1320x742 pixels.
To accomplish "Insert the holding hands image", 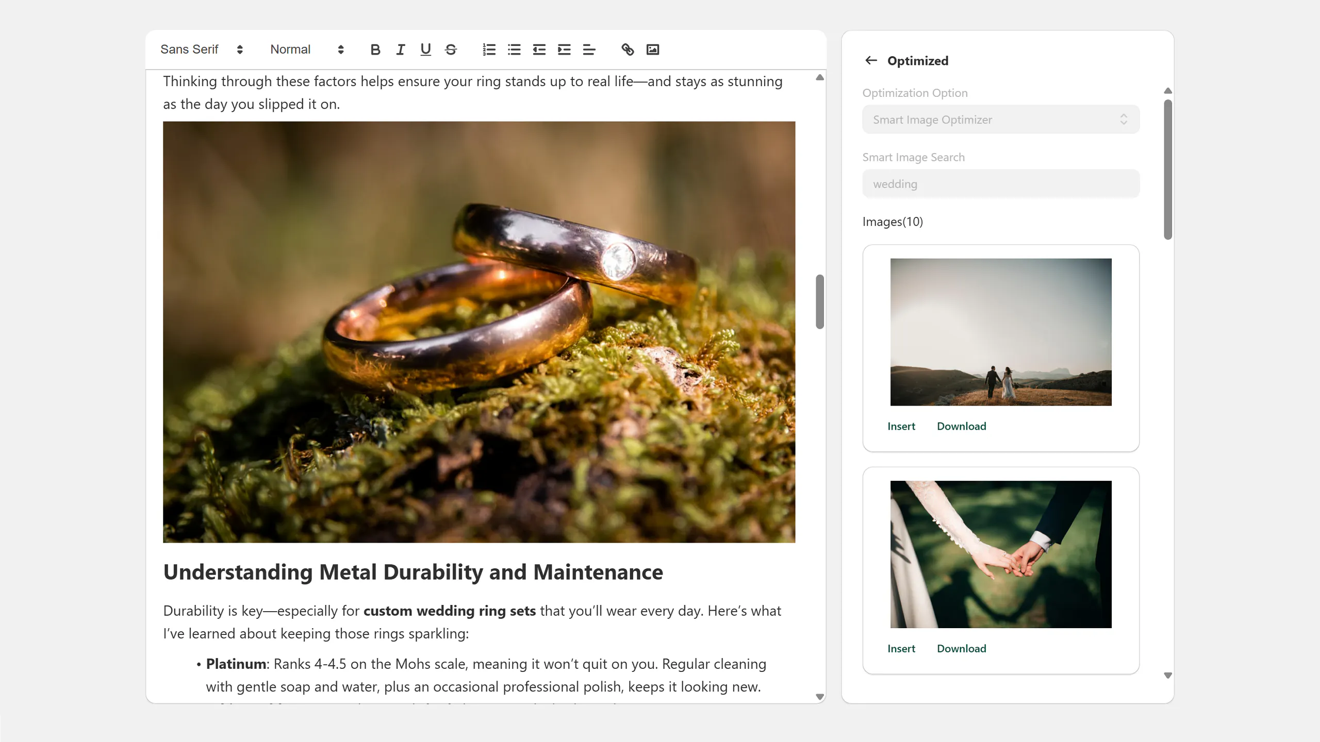I will tap(901, 649).
